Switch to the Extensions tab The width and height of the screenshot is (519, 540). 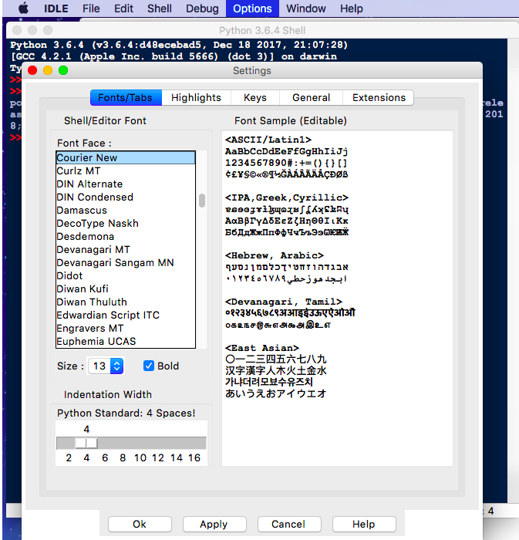(379, 98)
